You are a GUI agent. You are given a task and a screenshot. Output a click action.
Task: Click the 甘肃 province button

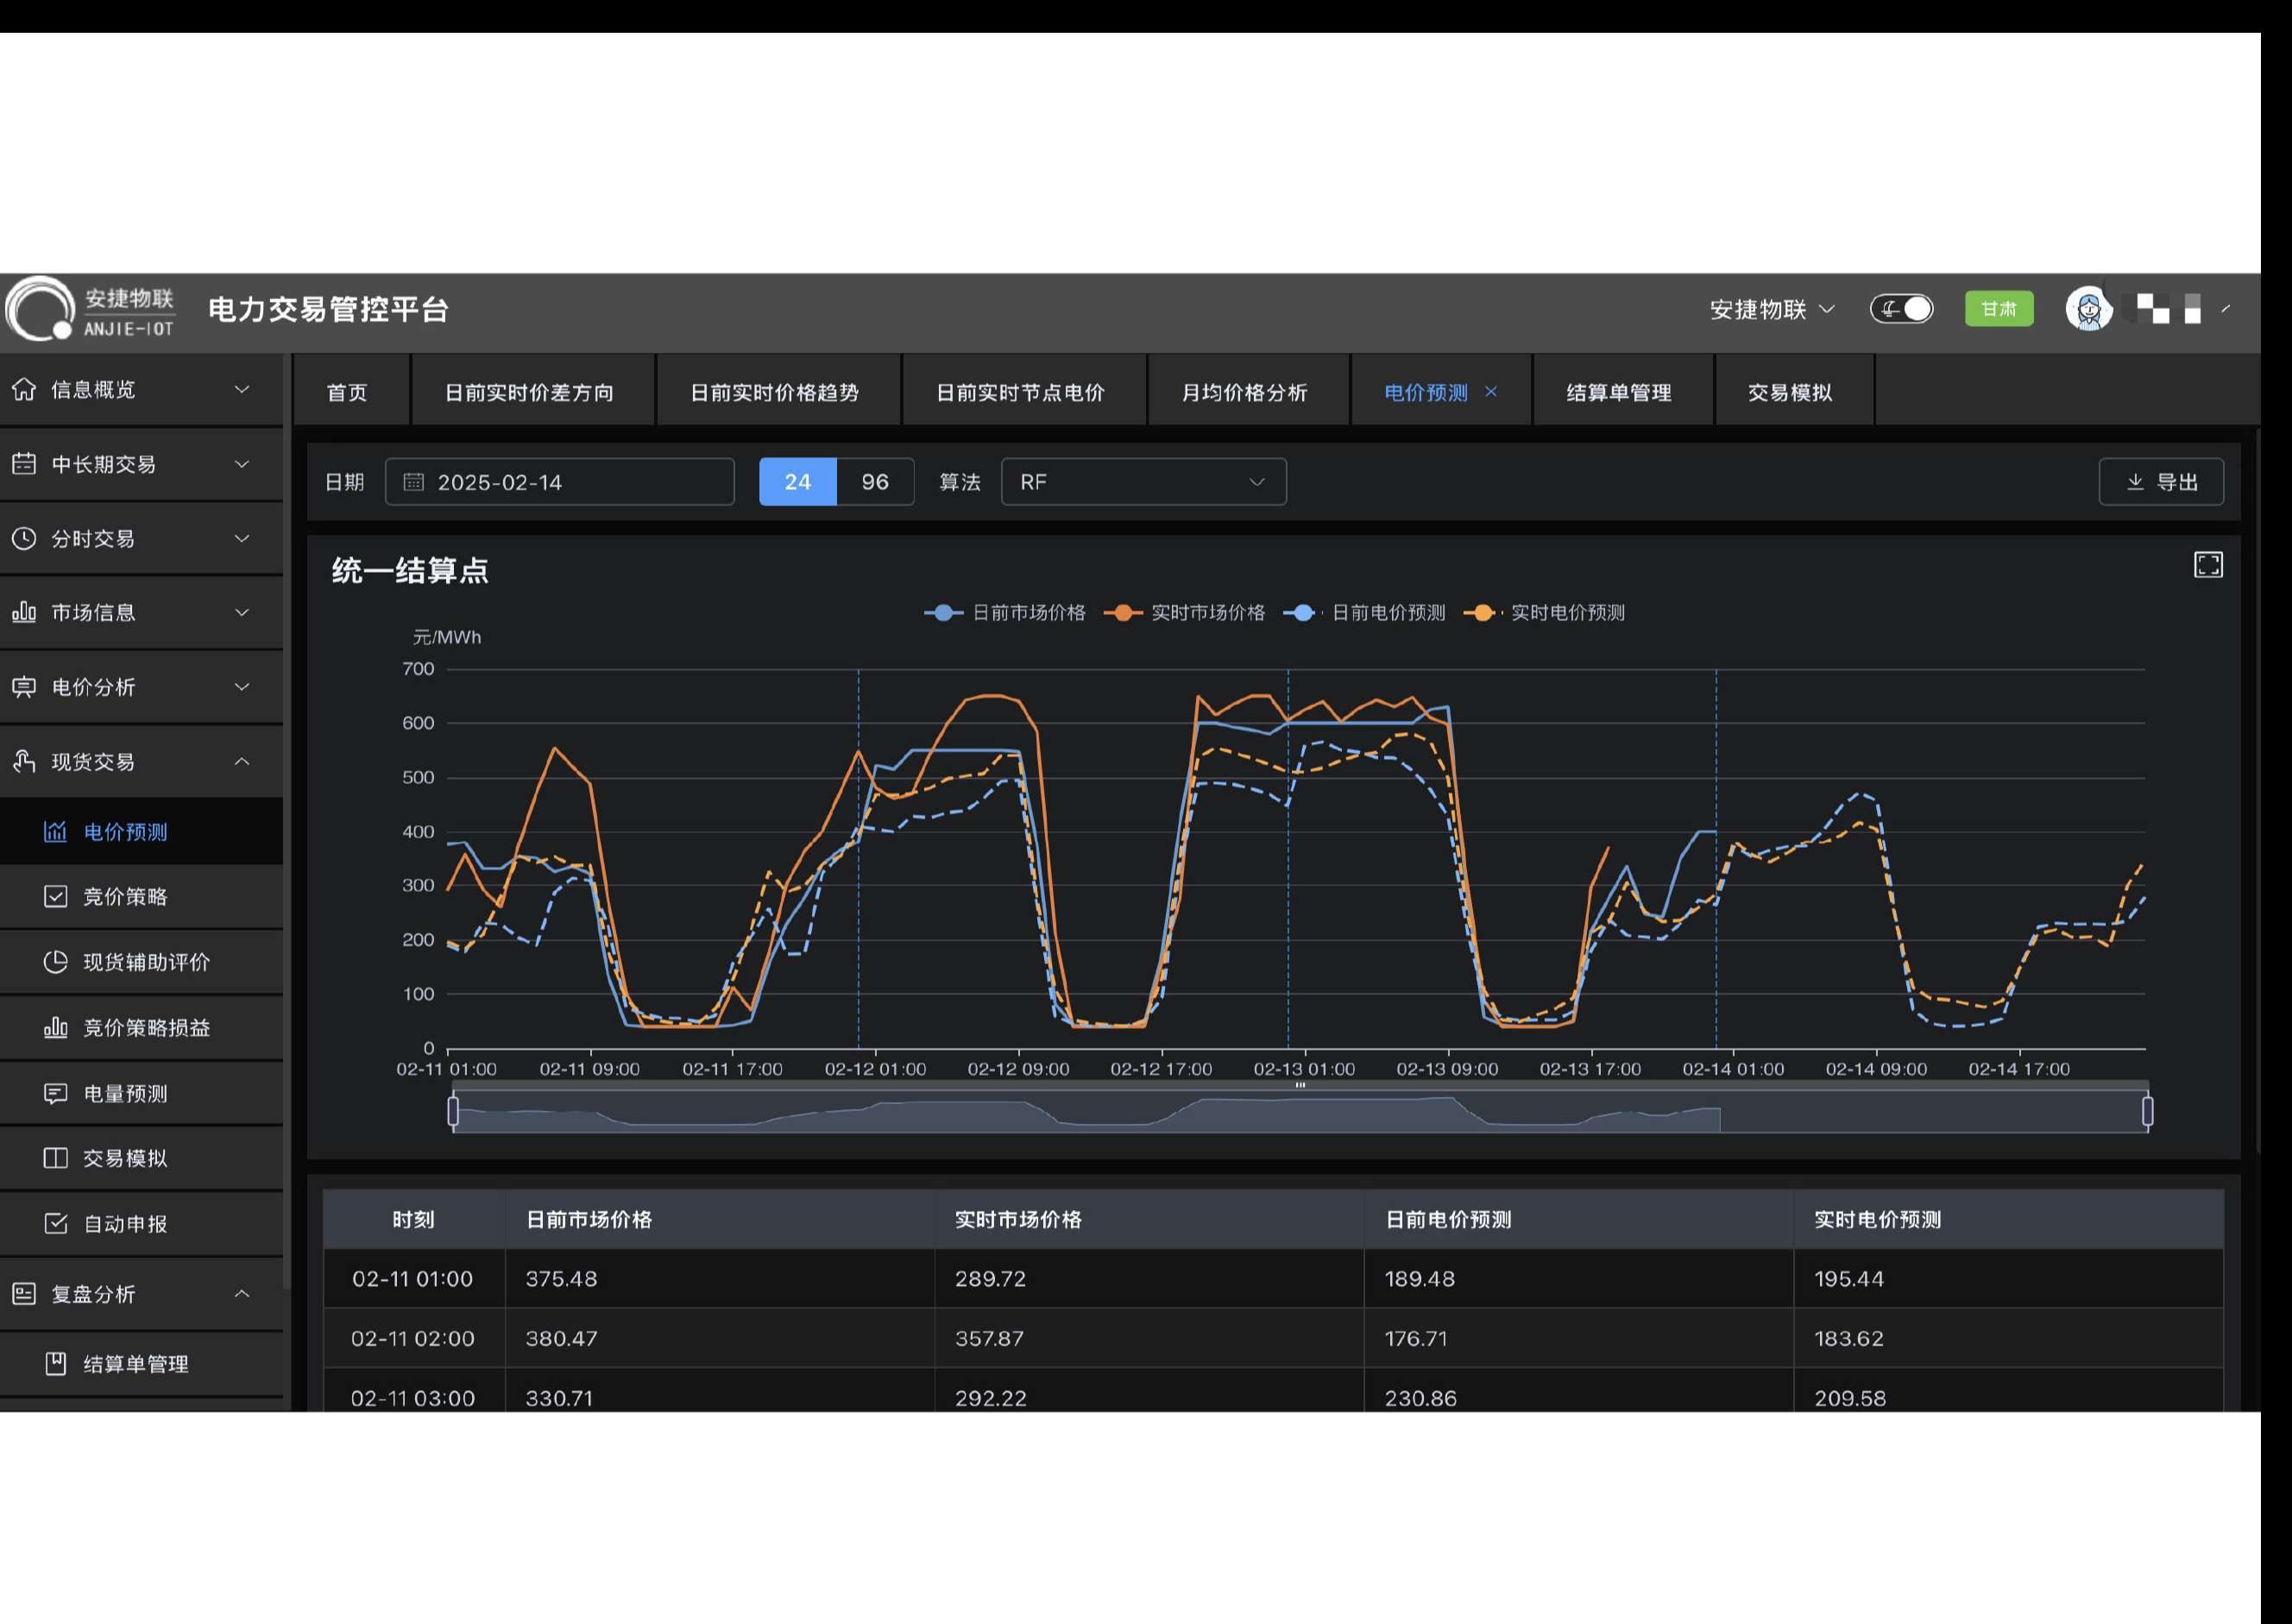[x=1998, y=309]
